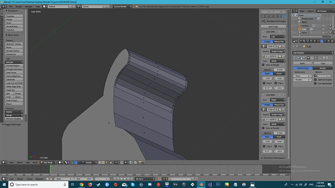335x188 pixels.
Task: Click the Properties editor type icon
Action: [x=295, y=41]
